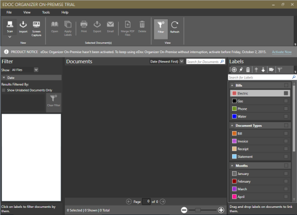The image size is (297, 215).
Task: Check the Electric label checkbox
Action: 286,93
